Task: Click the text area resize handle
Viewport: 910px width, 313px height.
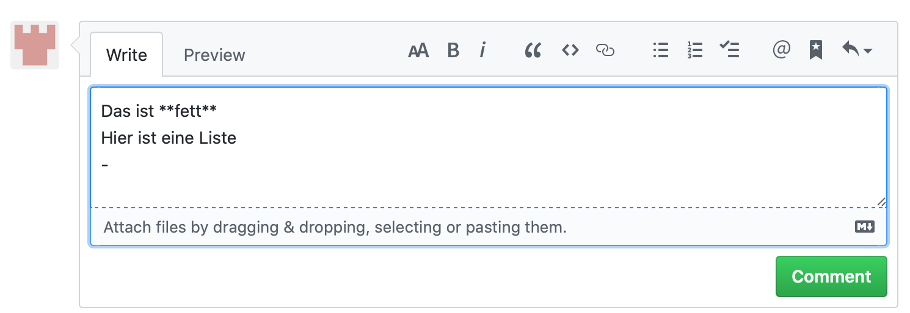Action: pos(881,202)
